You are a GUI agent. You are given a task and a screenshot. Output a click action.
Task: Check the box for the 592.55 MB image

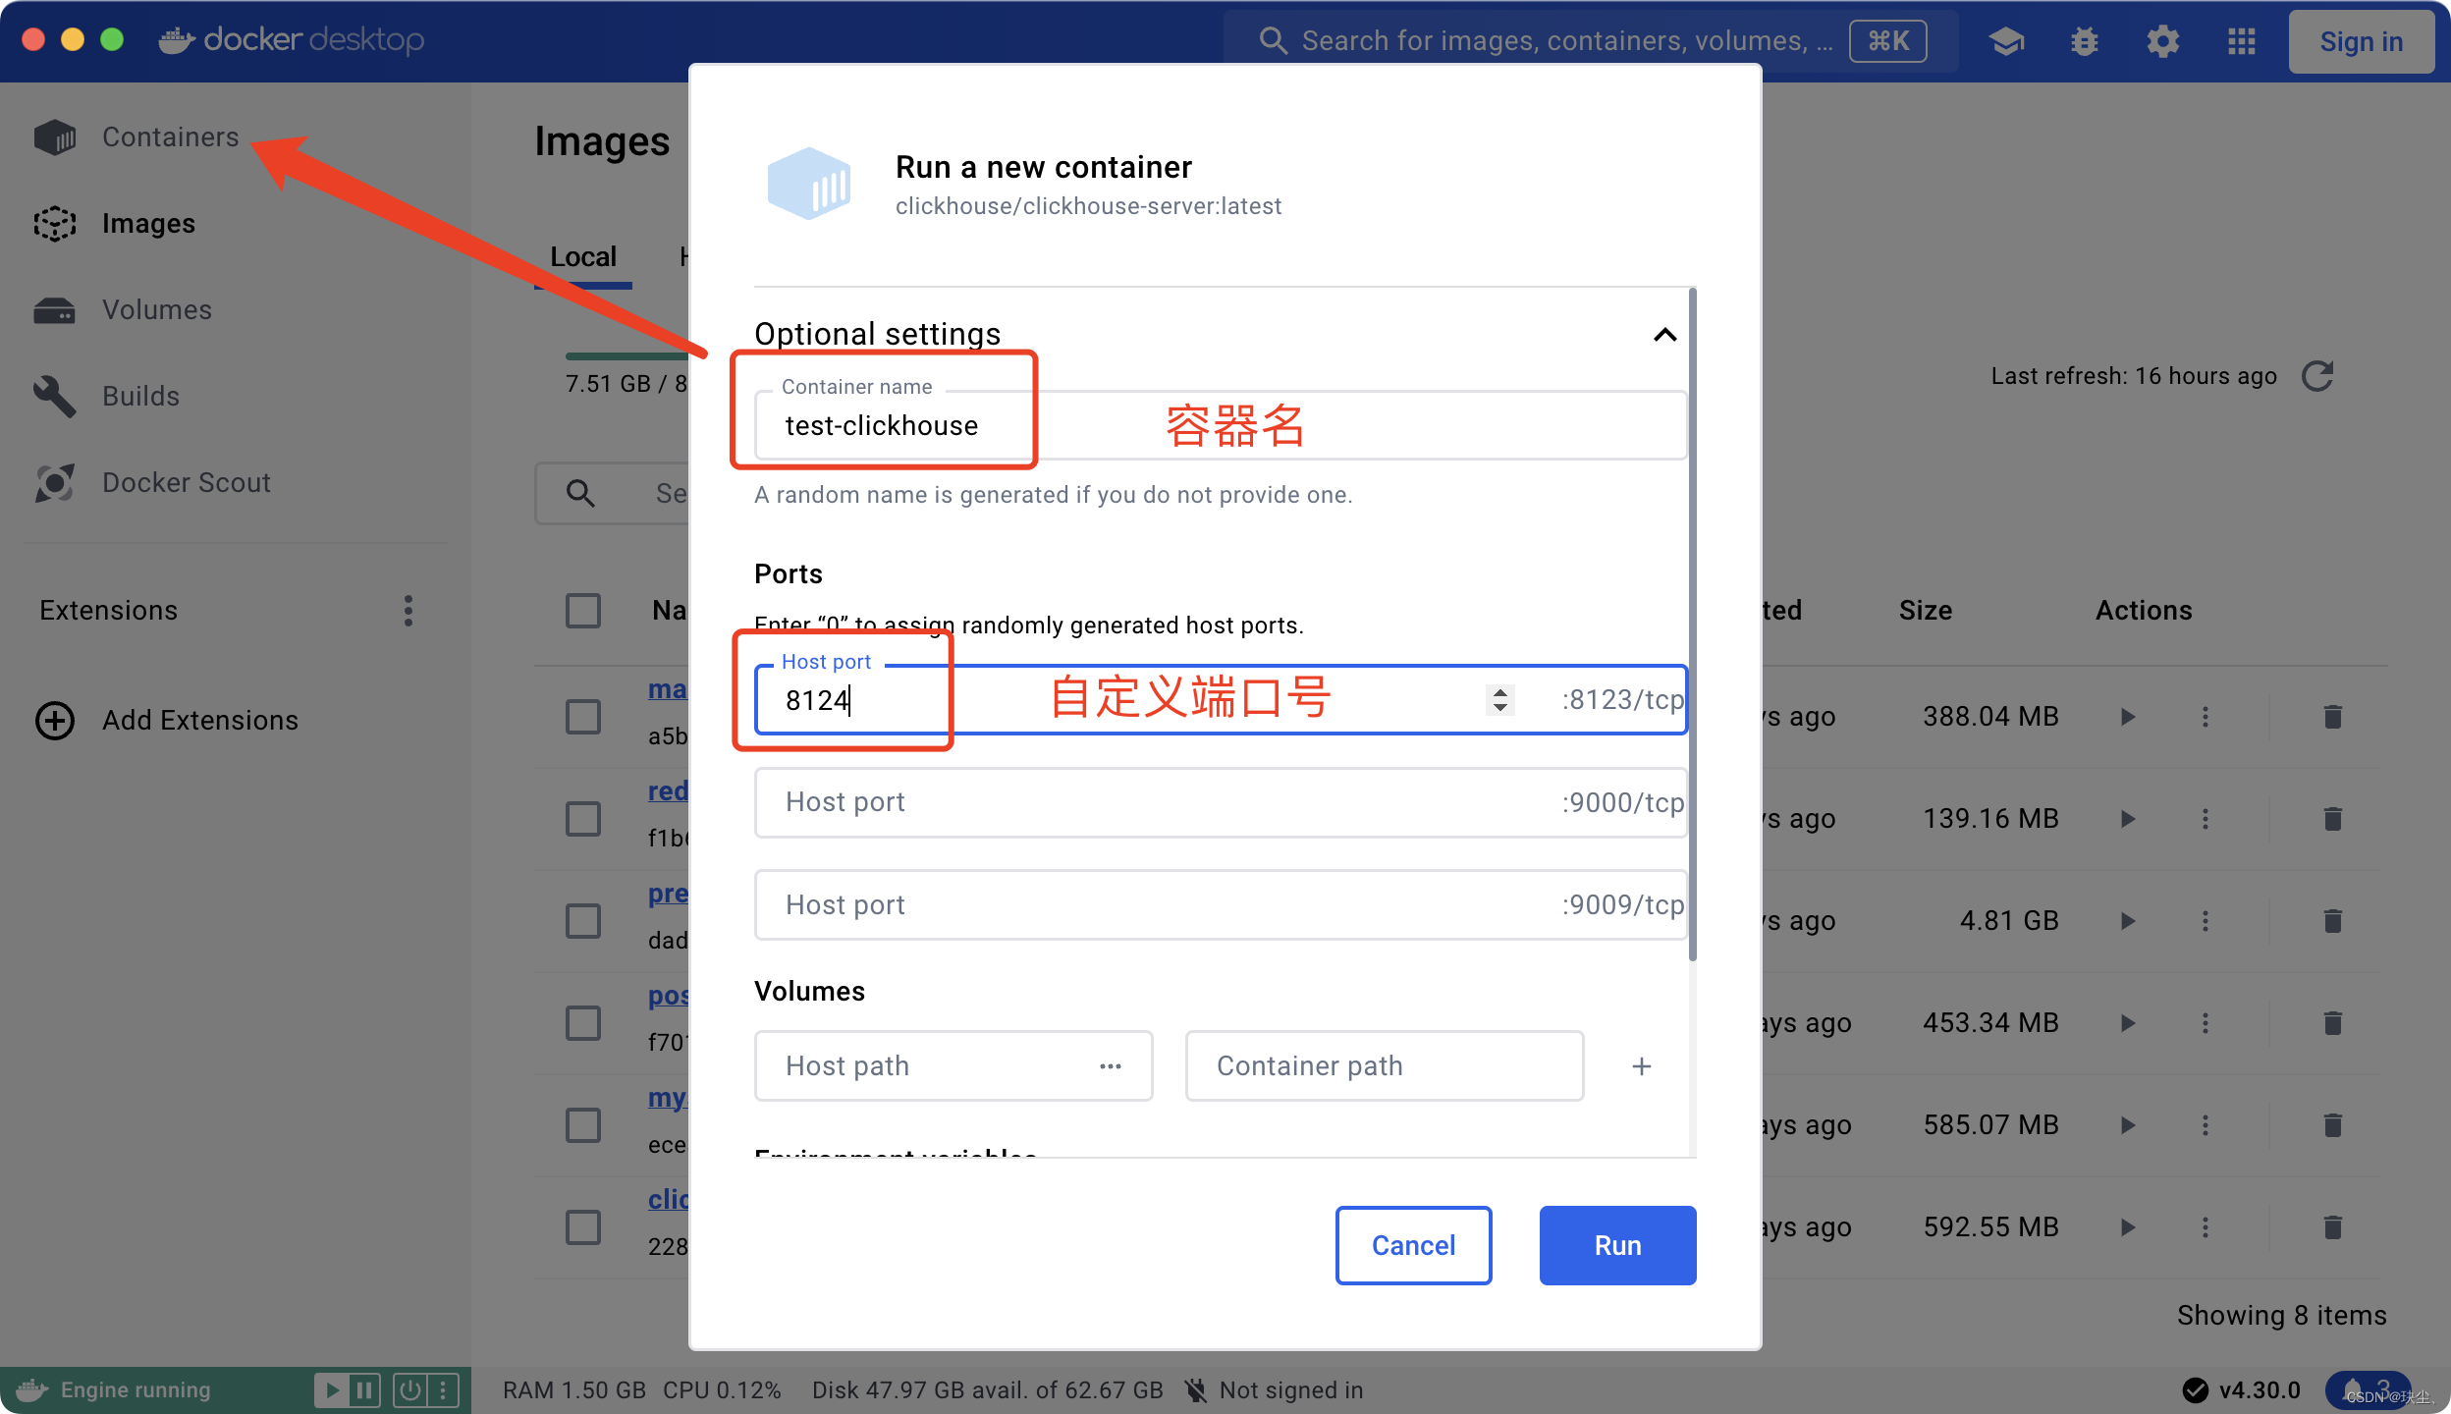point(583,1227)
